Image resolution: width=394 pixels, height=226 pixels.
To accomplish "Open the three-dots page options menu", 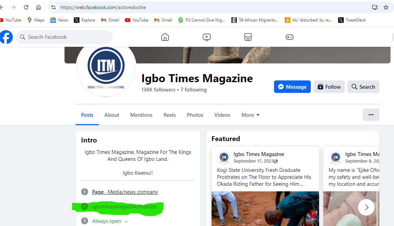I will pos(371,115).
